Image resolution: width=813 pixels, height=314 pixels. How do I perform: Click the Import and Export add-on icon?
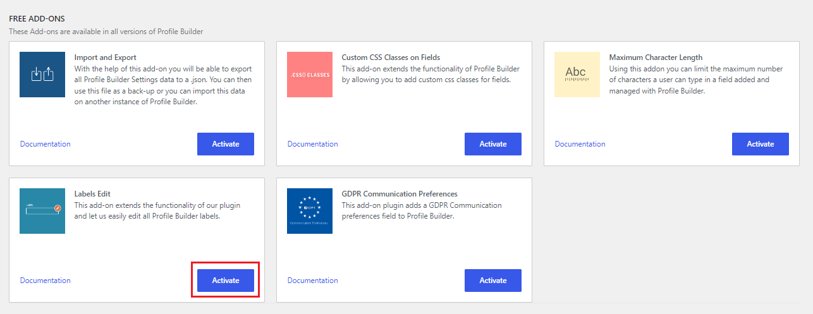point(42,75)
